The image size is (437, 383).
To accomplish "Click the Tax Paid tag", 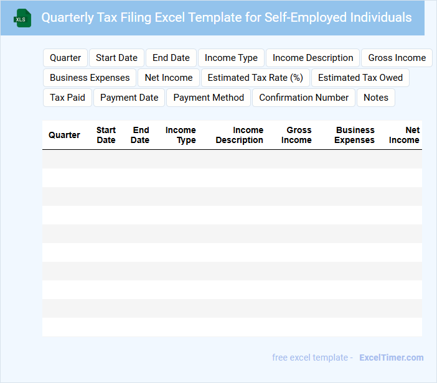I will [x=67, y=98].
